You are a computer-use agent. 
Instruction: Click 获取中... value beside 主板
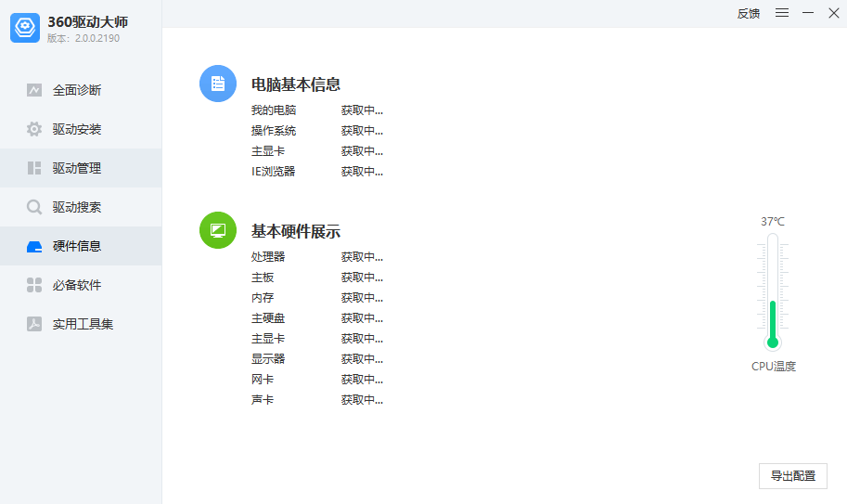click(x=362, y=278)
